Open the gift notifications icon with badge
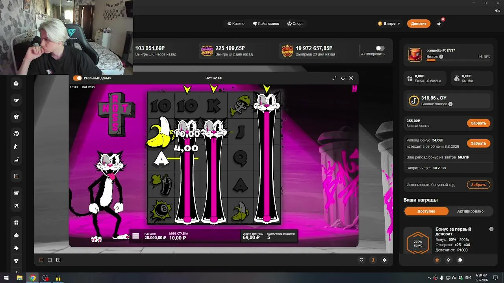 439,24
